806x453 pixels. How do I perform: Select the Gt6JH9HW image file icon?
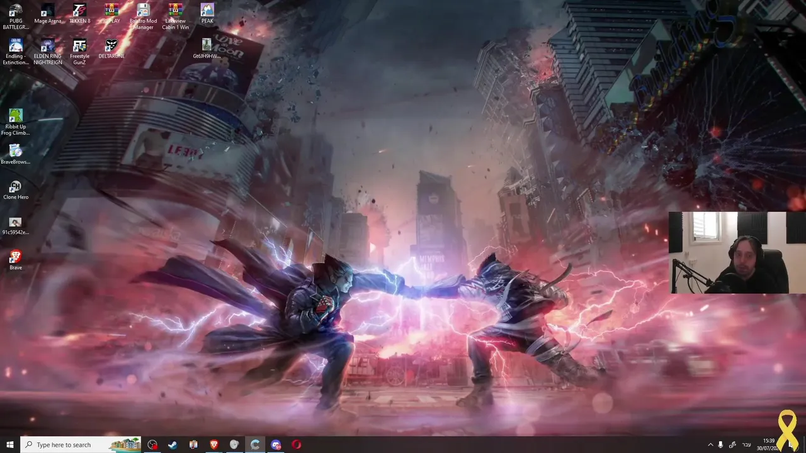[207, 49]
